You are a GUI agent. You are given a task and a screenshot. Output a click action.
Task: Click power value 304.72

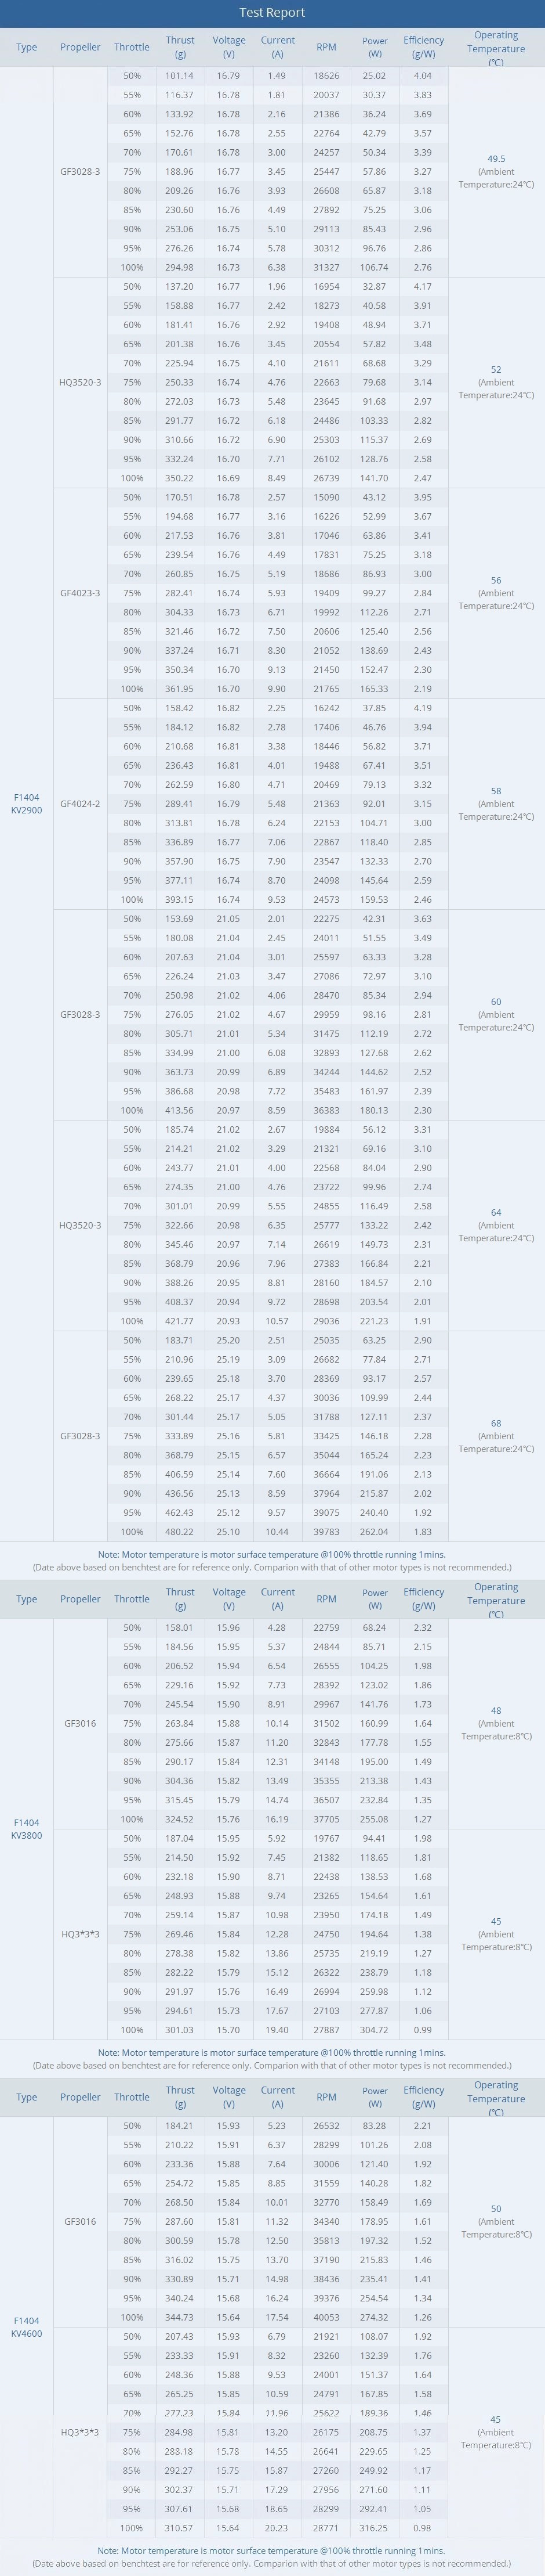click(375, 2030)
